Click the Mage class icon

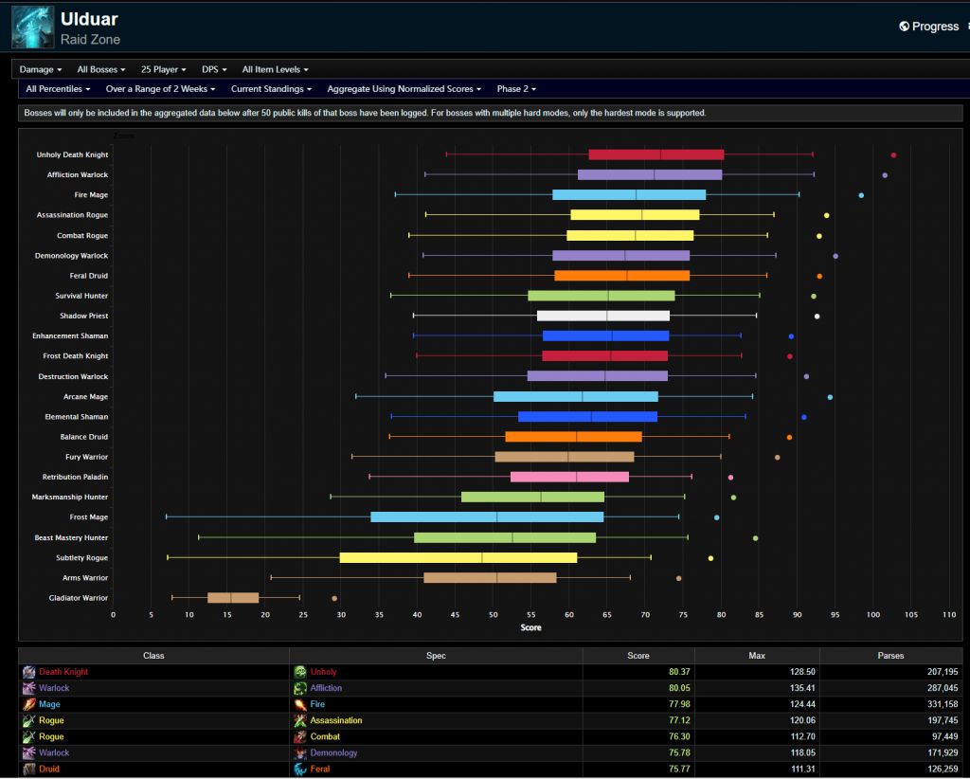pyautogui.click(x=29, y=704)
